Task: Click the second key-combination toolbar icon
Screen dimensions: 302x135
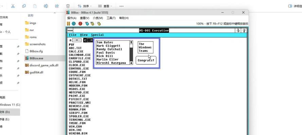Action: pyautogui.click(x=92, y=24)
